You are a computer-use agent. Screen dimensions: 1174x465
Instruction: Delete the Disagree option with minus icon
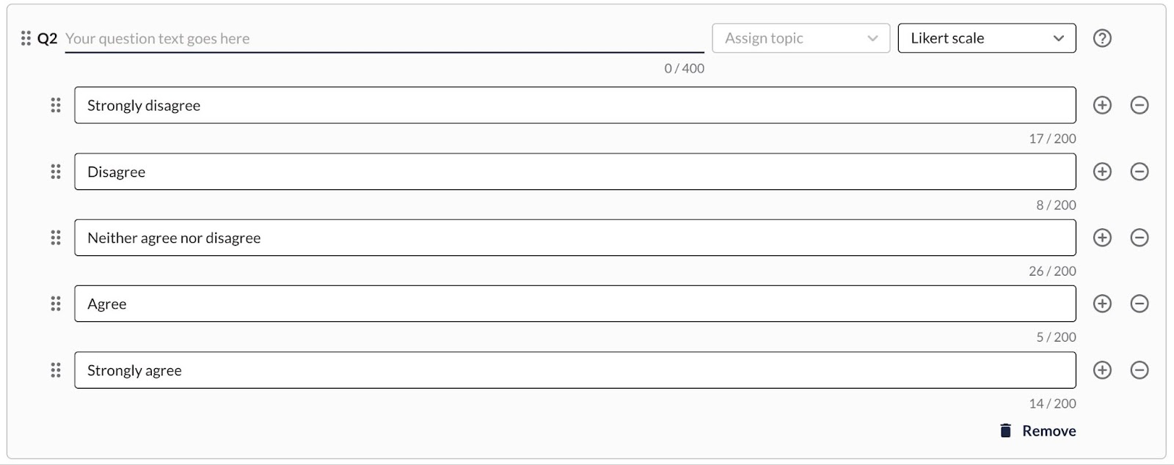1140,172
